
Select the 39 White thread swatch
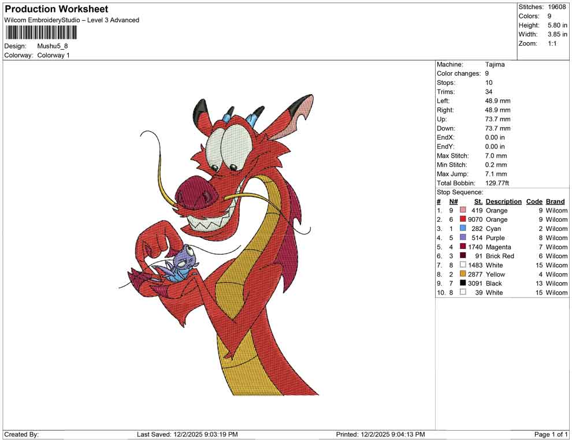tap(462, 293)
